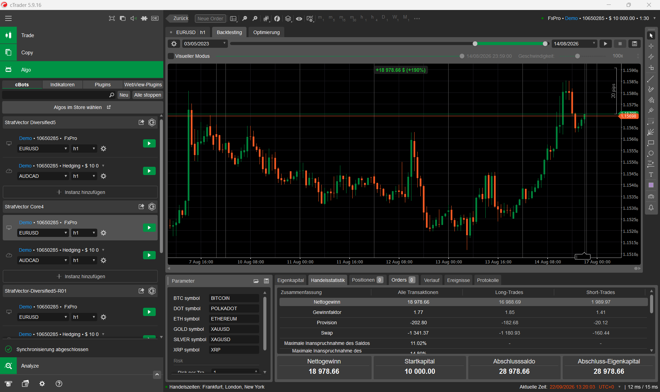The width and height of the screenshot is (660, 392).
Task: Click the zoom out magnifier in chart toolbar
Action: (244, 19)
